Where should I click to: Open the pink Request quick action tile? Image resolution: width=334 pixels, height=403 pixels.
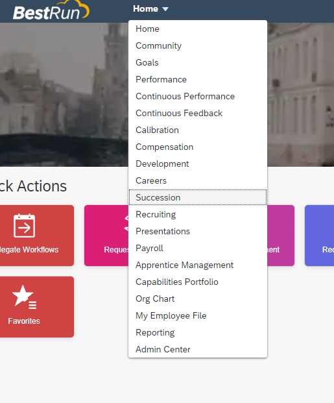click(106, 236)
